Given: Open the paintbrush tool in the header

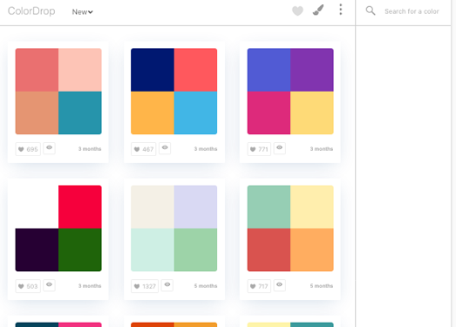Looking at the screenshot, I should pyautogui.click(x=318, y=10).
